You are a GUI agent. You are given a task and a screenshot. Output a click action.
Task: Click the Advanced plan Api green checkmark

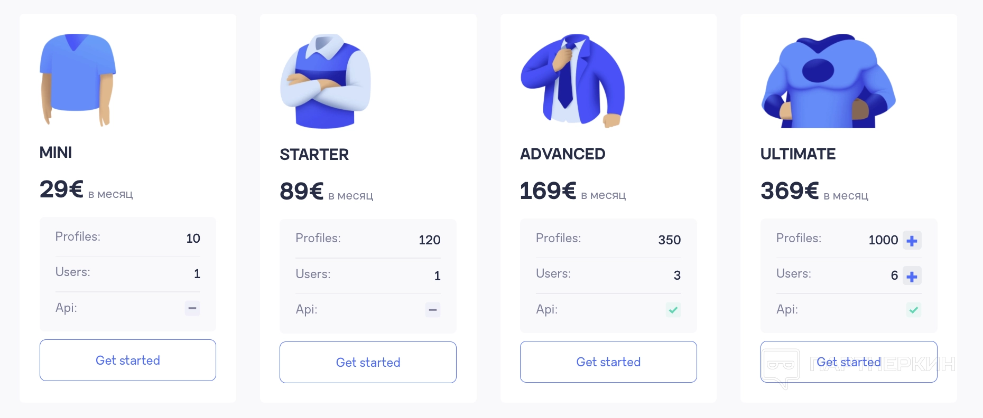tap(673, 310)
